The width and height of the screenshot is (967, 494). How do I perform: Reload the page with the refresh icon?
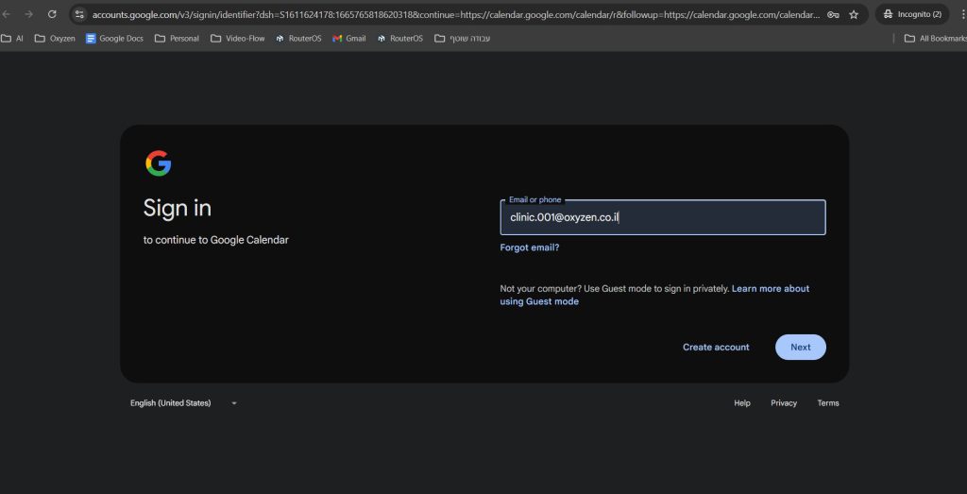pos(52,14)
